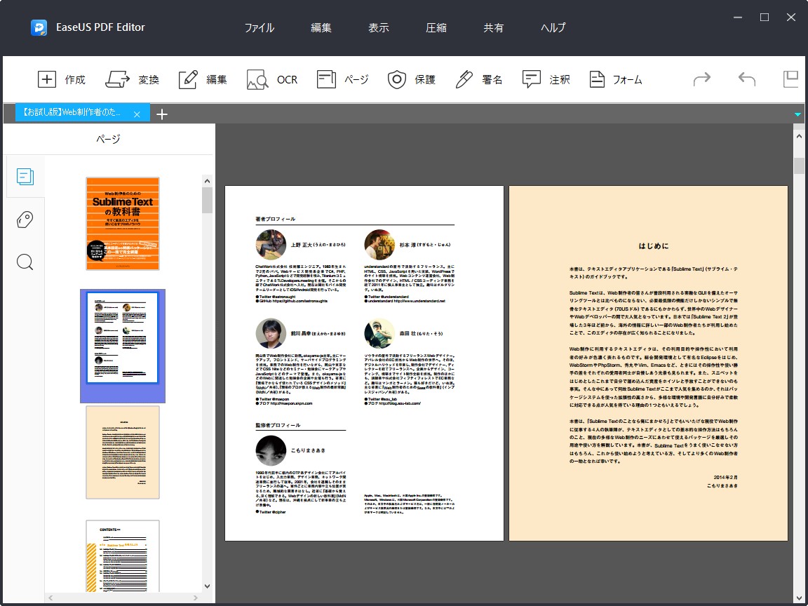Open the ページ (Page) toolbar tool

point(343,79)
